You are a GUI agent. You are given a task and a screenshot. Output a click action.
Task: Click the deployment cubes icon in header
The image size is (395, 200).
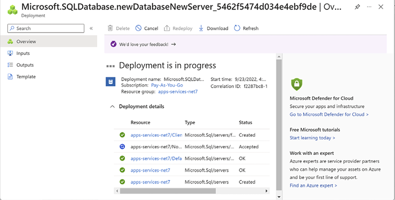pos(12,10)
